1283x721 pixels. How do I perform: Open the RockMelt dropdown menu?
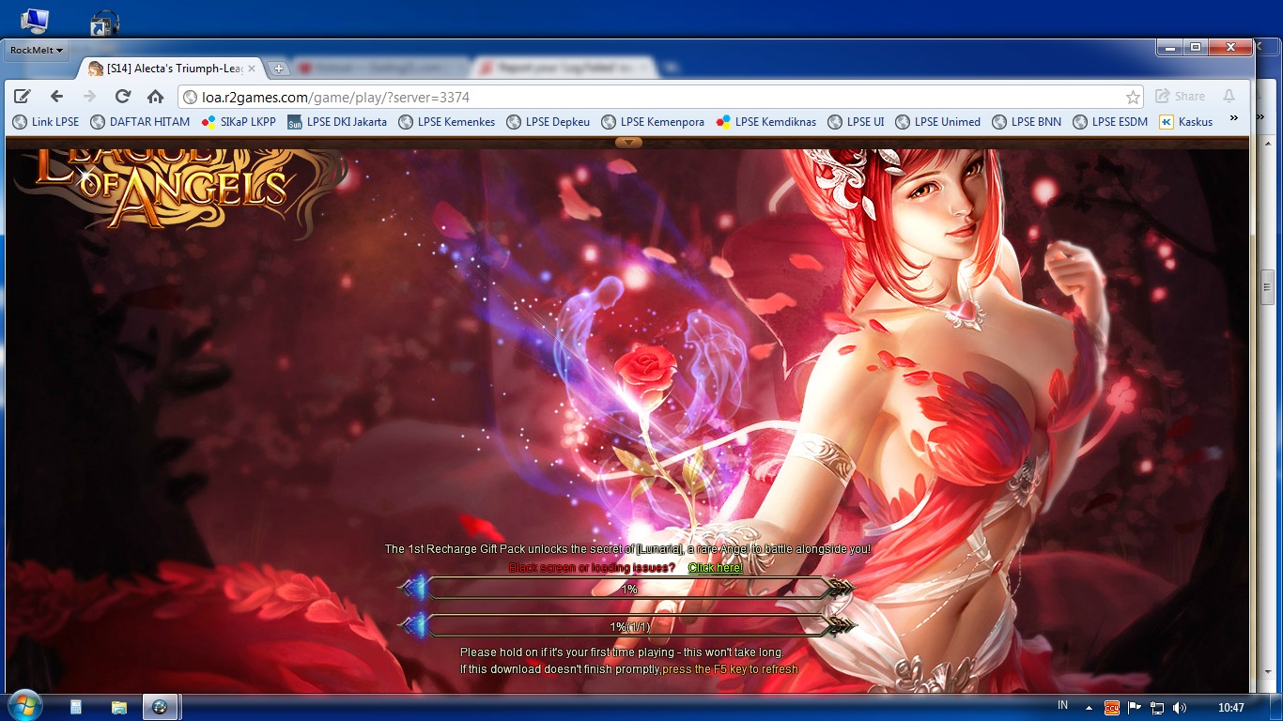tap(37, 50)
